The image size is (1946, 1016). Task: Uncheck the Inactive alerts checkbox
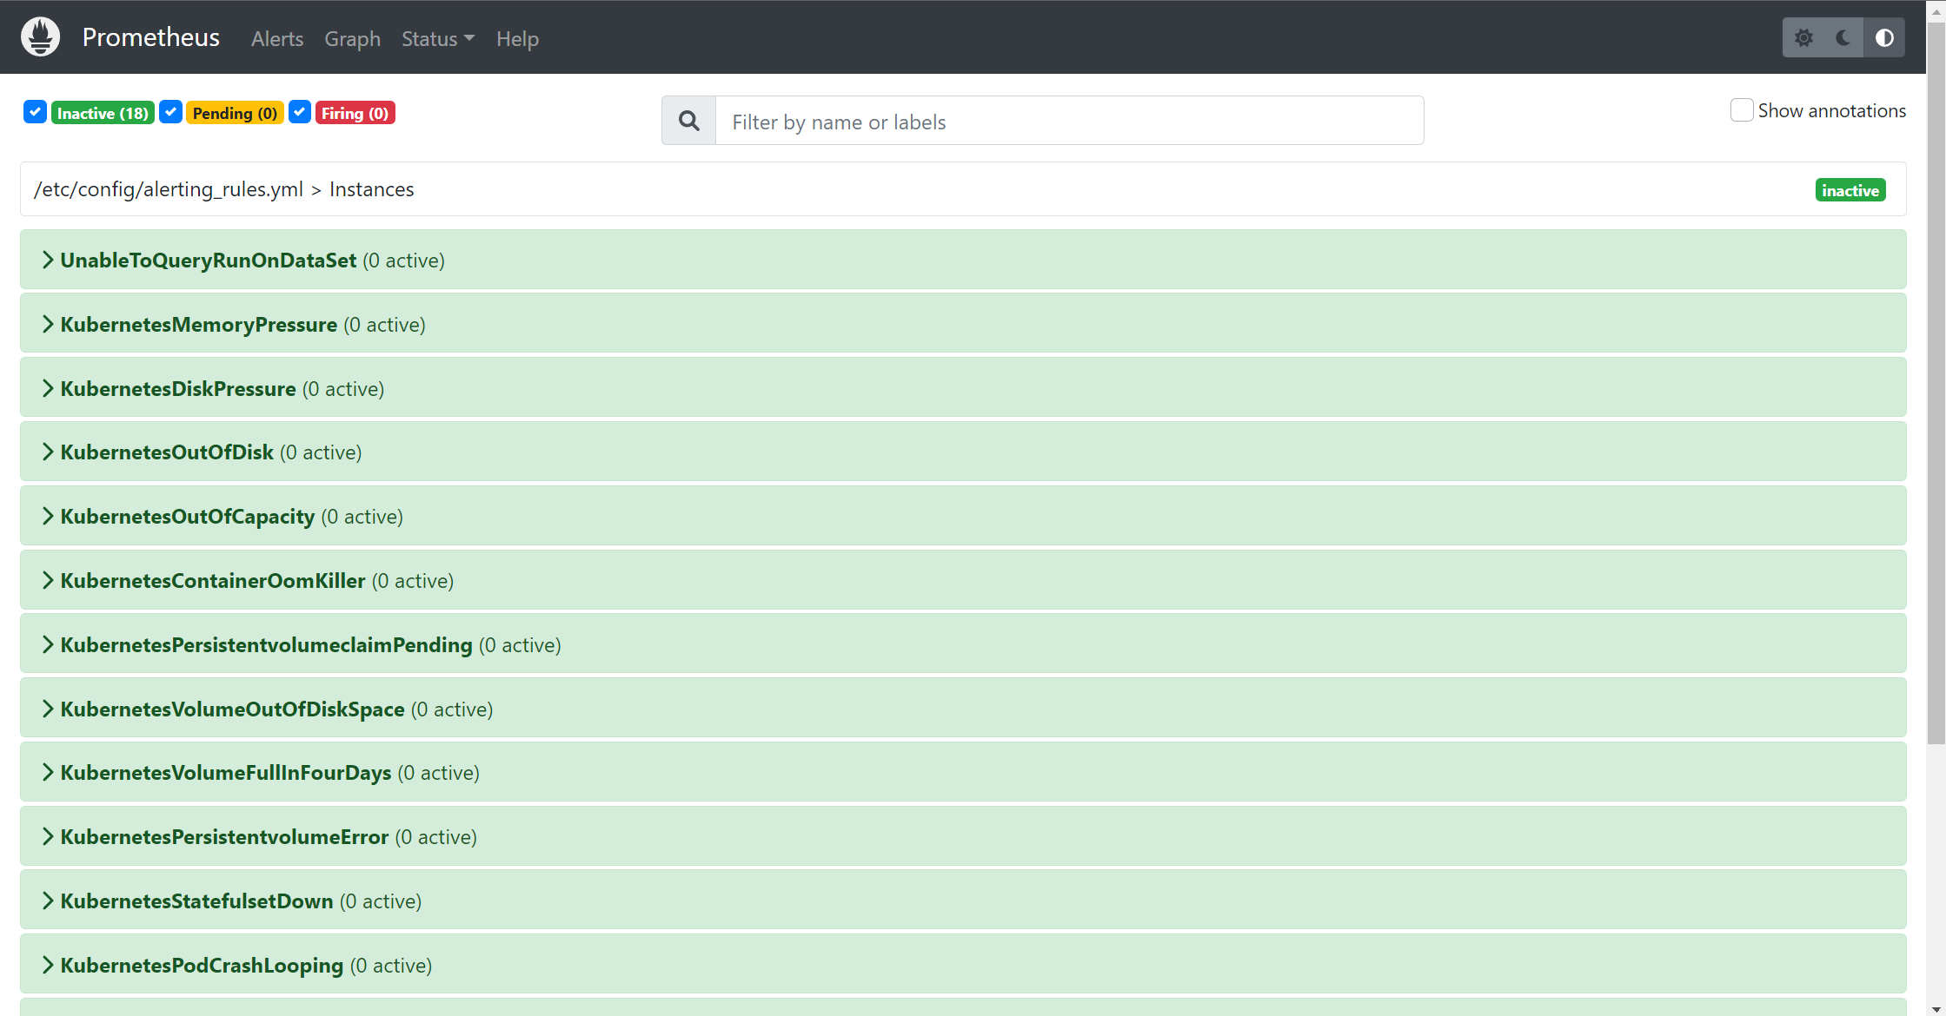point(35,112)
